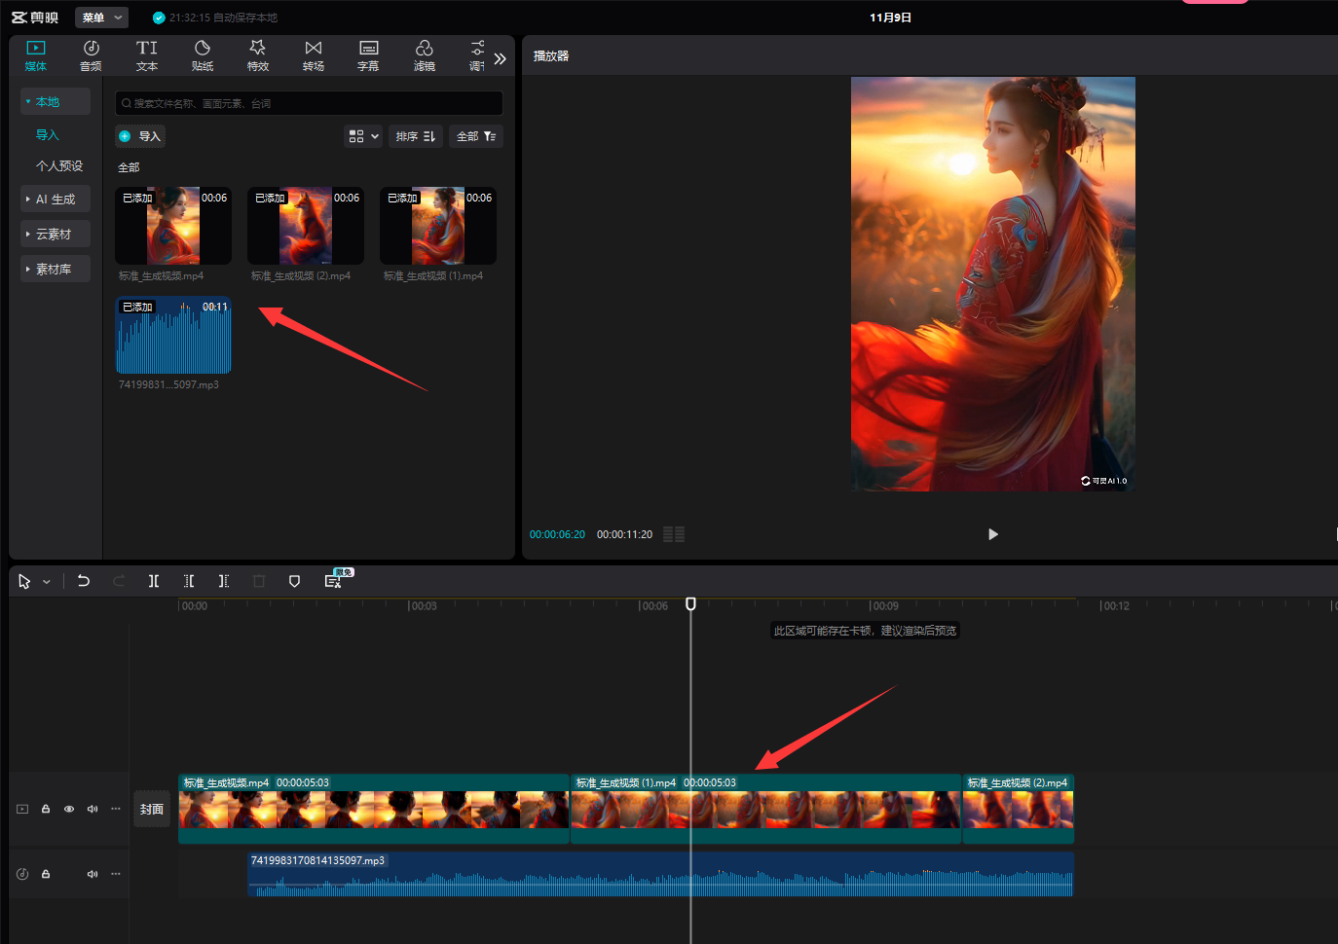Viewport: 1338px width, 944px height.
Task: Click the current timecode 00:00:06:20
Action: pos(557,534)
